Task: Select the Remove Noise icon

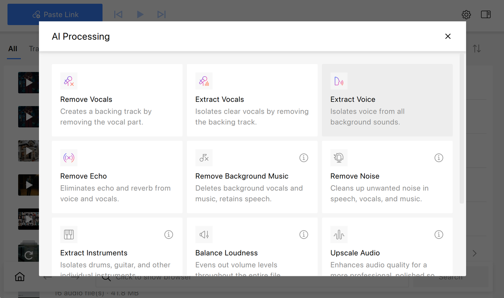Action: (339, 158)
